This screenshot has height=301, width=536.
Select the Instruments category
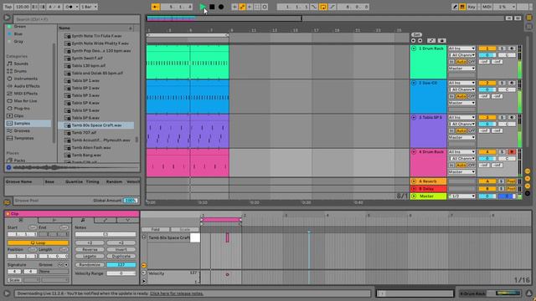click(x=26, y=79)
